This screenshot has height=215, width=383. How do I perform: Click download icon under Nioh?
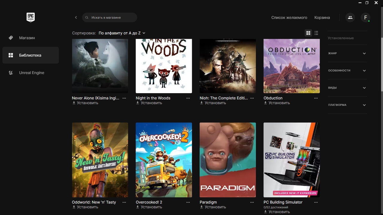[202, 103]
